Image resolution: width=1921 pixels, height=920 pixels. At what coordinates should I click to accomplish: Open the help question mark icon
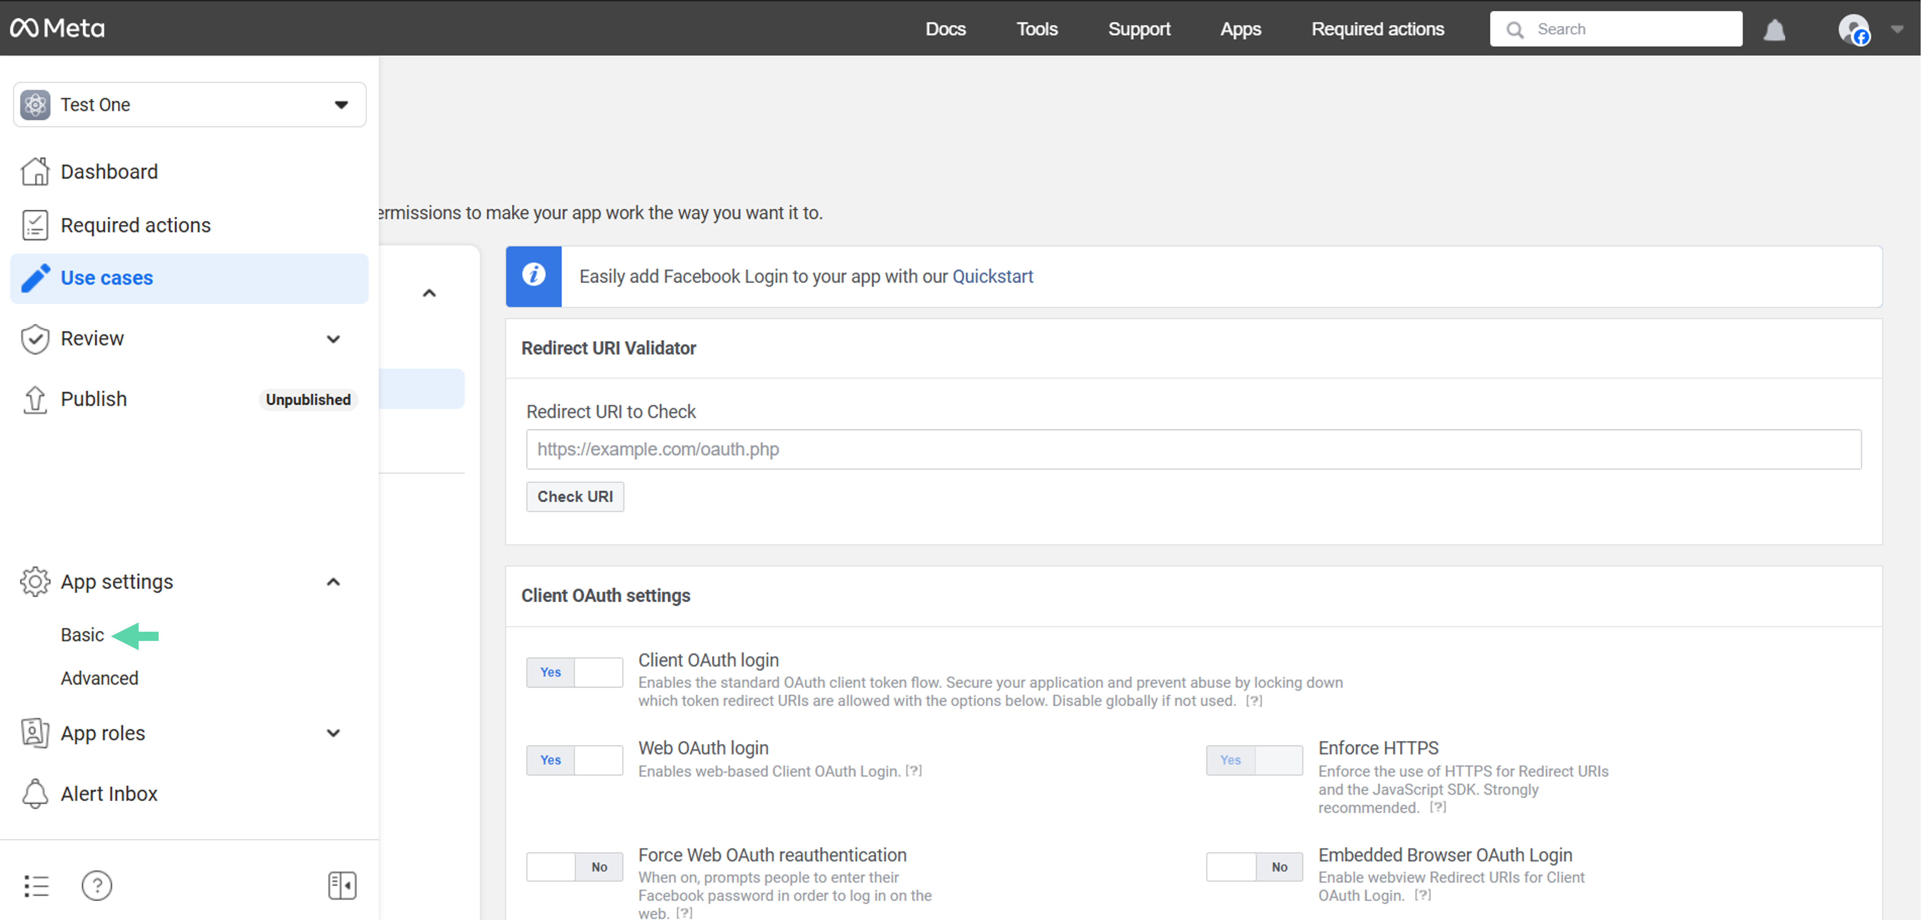pyautogui.click(x=97, y=886)
